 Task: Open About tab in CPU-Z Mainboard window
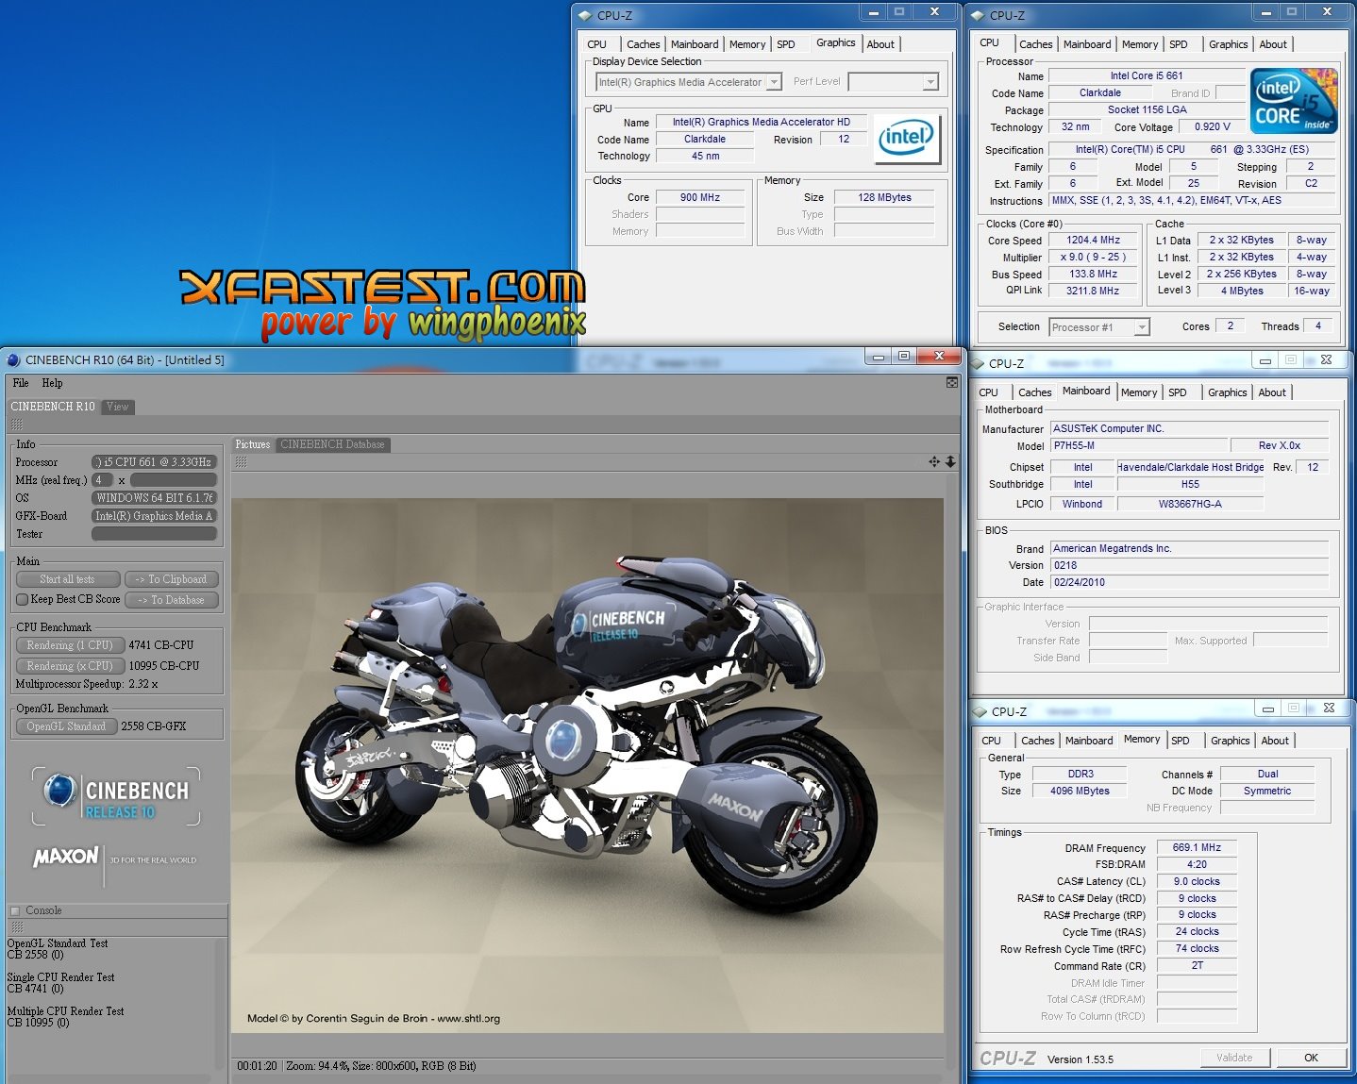tap(1272, 392)
